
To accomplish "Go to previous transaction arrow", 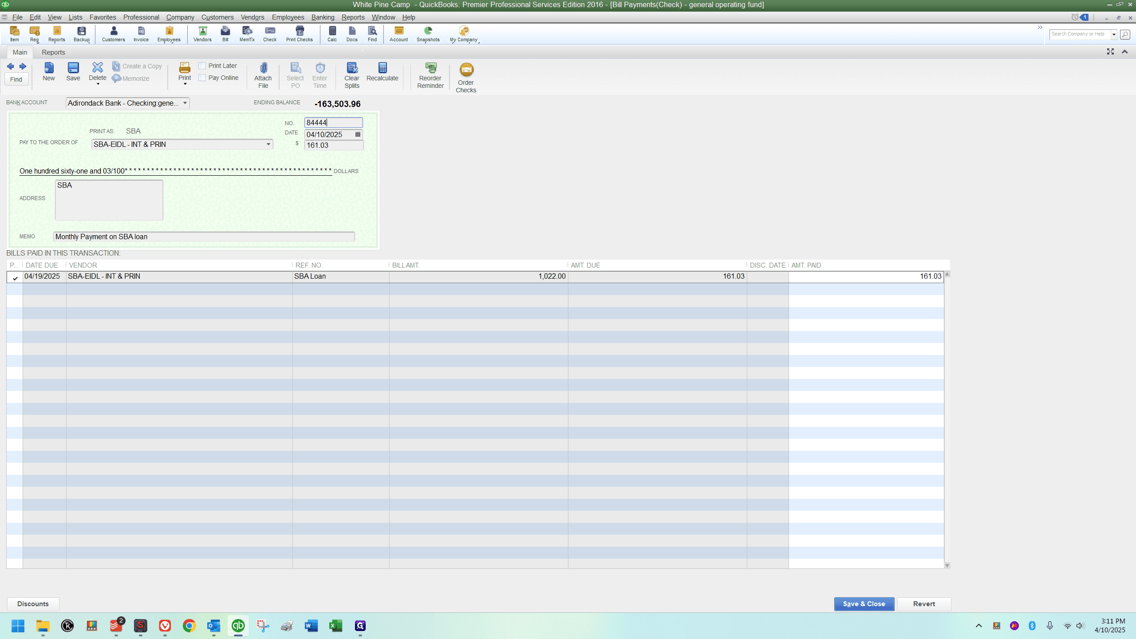I will [11, 67].
